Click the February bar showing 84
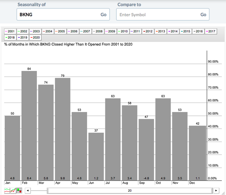Screen dimensions: 226x195 (x=29, y=124)
